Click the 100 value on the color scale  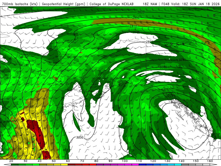pos(125,161)
